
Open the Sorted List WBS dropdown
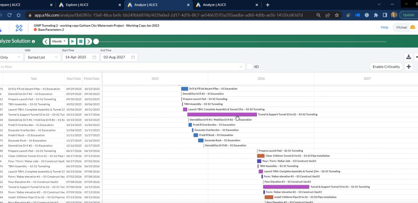(x=42, y=57)
